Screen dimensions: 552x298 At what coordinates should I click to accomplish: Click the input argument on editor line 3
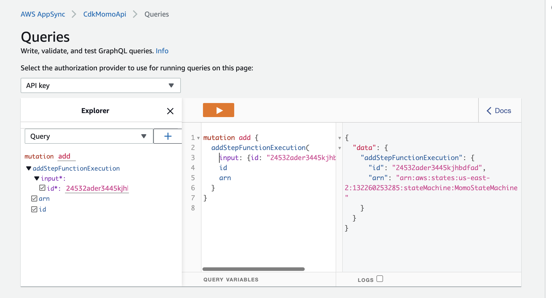(229, 158)
